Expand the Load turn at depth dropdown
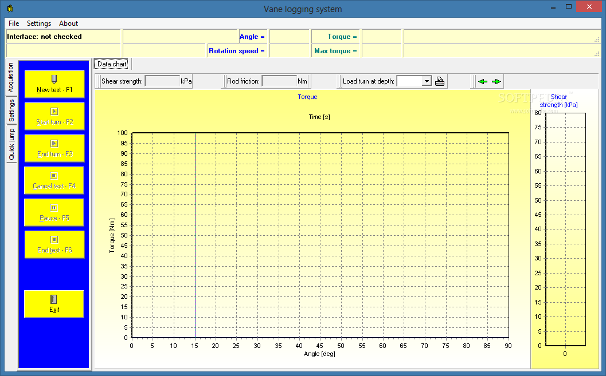Screen dimensions: 606x376 point(427,81)
